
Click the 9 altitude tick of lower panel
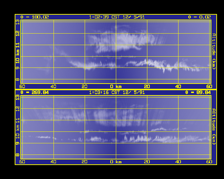(x=17, y=143)
